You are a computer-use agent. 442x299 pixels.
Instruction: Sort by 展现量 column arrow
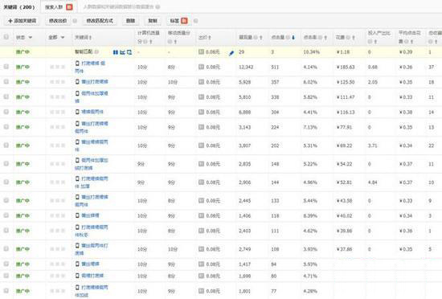pos(260,38)
